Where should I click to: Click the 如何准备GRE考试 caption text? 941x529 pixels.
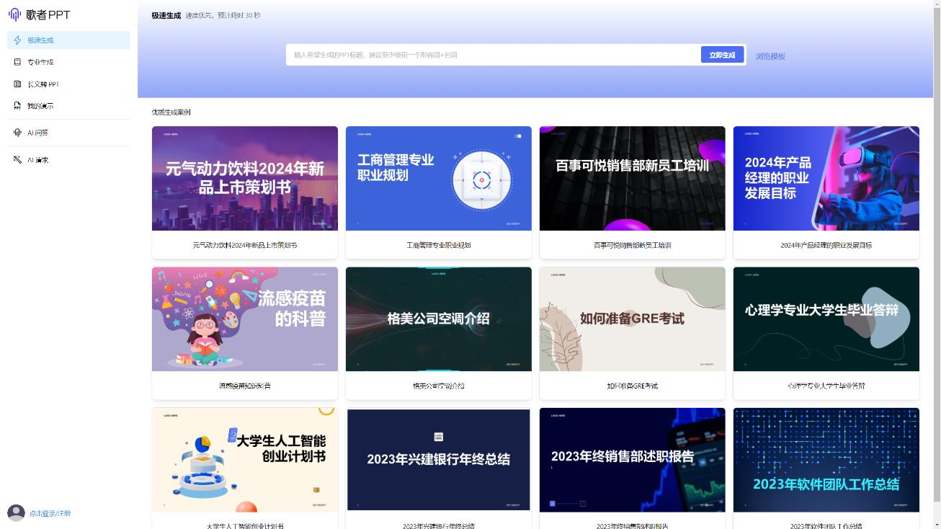(633, 386)
